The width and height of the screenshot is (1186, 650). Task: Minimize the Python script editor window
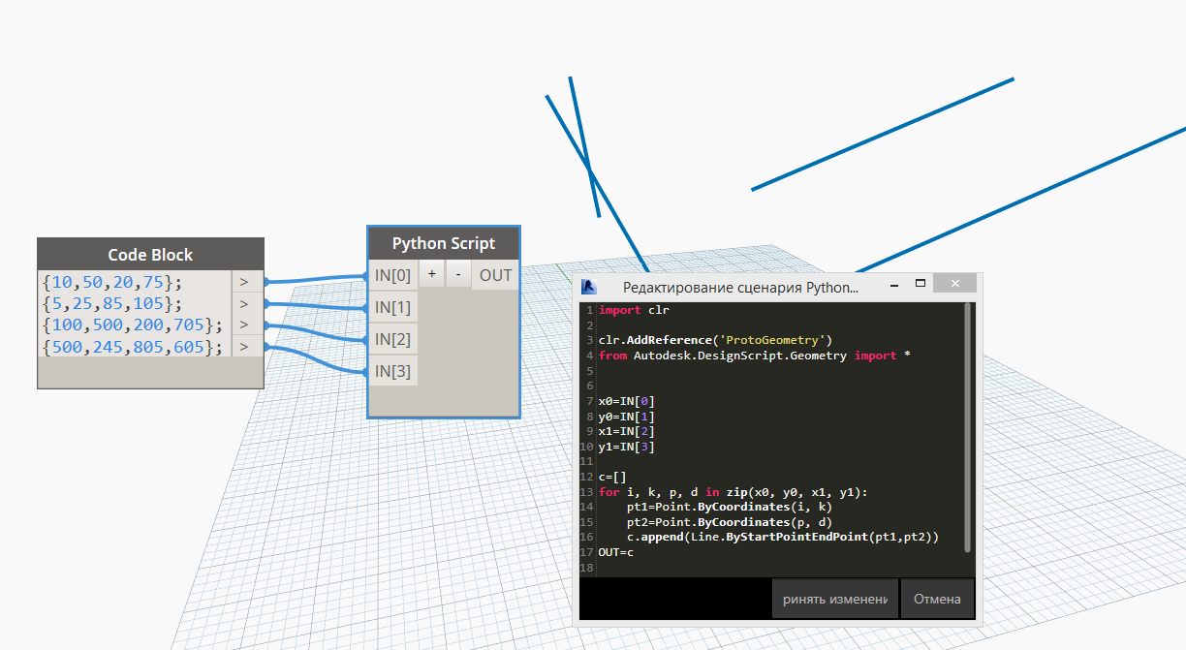click(x=893, y=284)
